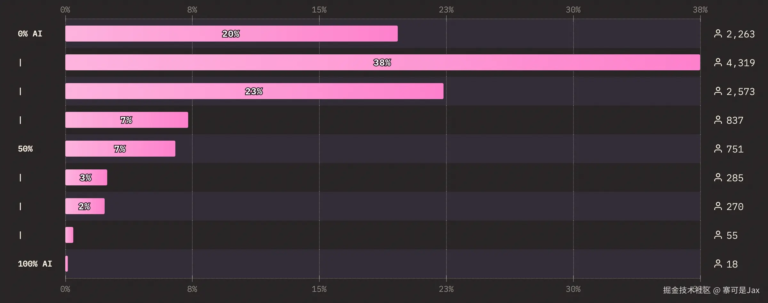Screen dimensions: 768x303
Task: Click the person icon beside 270
Action: (x=718, y=206)
